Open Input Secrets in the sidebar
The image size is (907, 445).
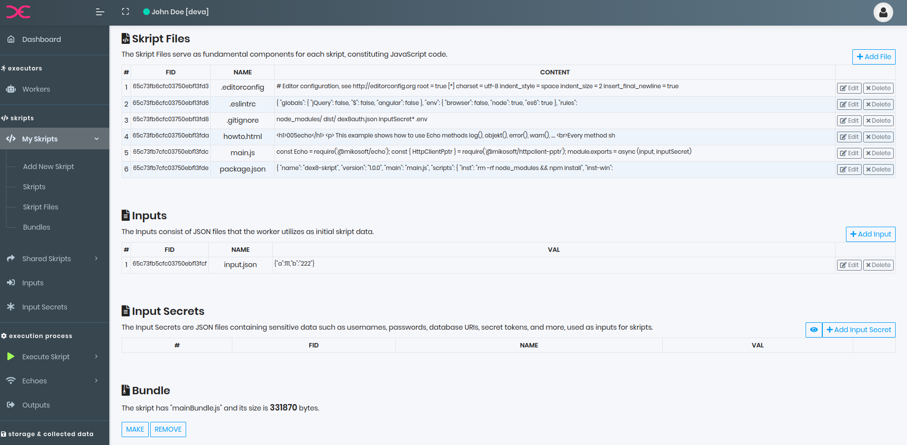point(44,307)
